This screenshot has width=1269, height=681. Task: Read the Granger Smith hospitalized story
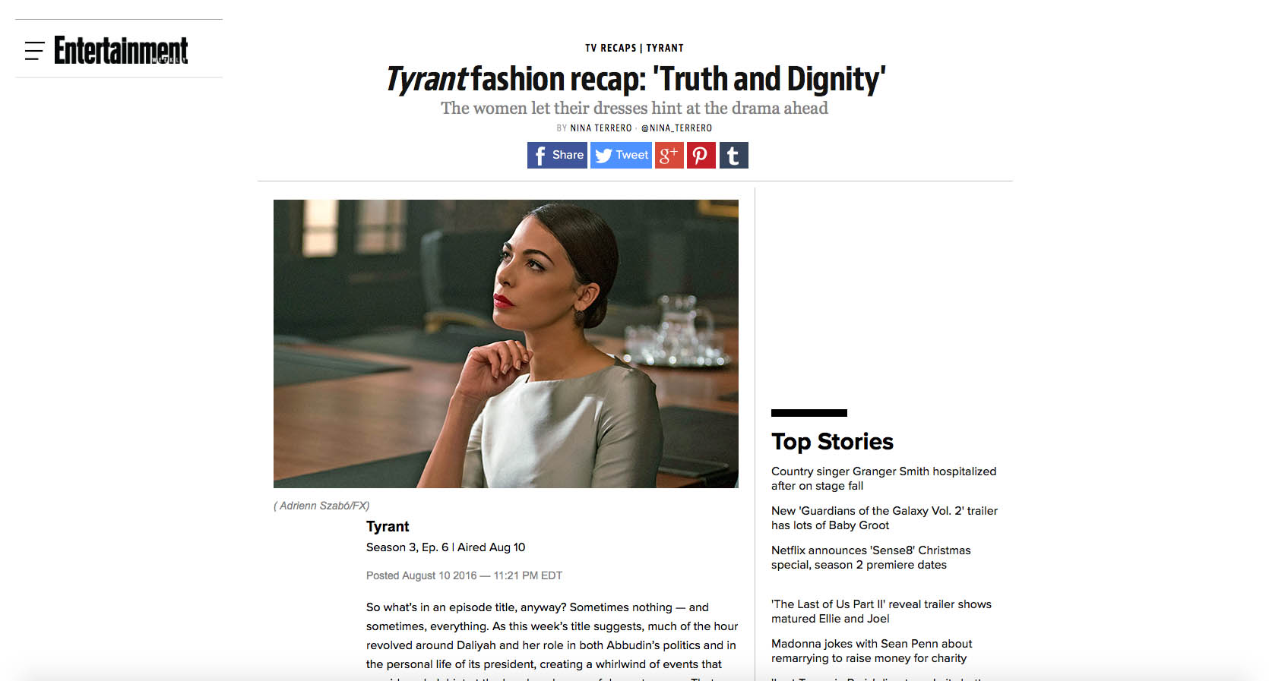(884, 478)
